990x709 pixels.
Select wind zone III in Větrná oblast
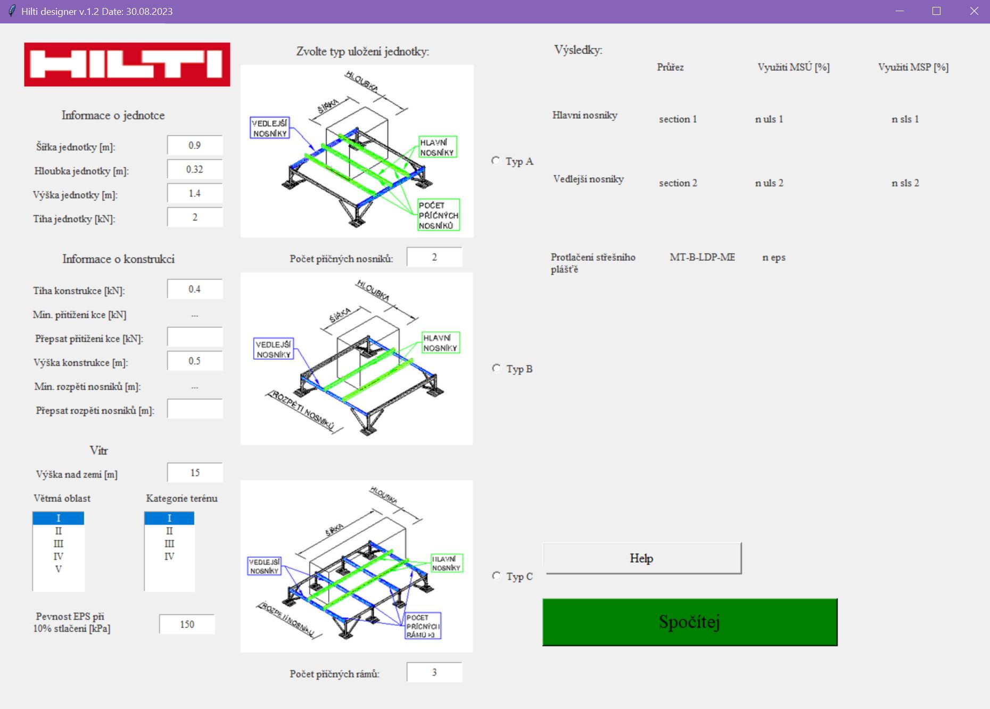[58, 543]
